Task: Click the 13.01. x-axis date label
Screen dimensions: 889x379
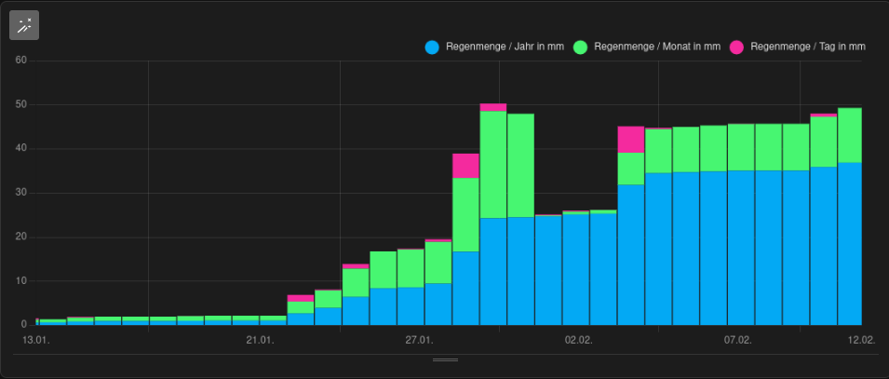Action: tap(35, 341)
